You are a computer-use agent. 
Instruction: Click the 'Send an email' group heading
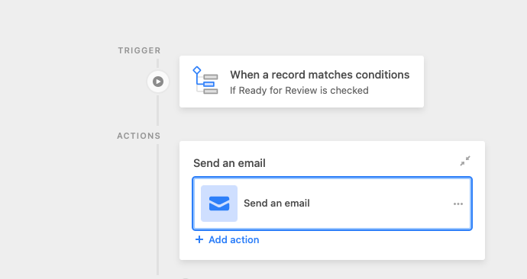click(229, 163)
